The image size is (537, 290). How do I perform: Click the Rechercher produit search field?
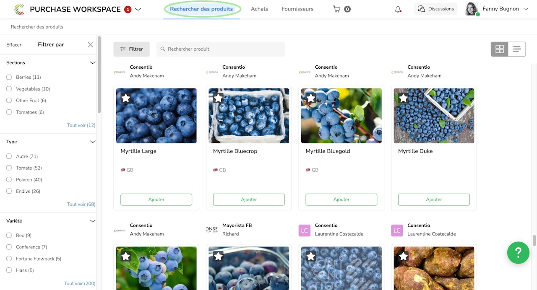tap(221, 49)
